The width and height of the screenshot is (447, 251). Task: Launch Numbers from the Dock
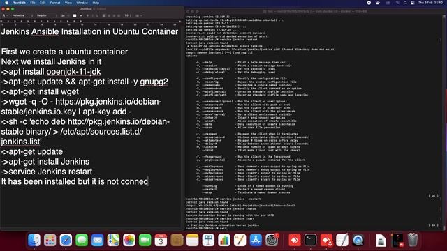pos(224,240)
